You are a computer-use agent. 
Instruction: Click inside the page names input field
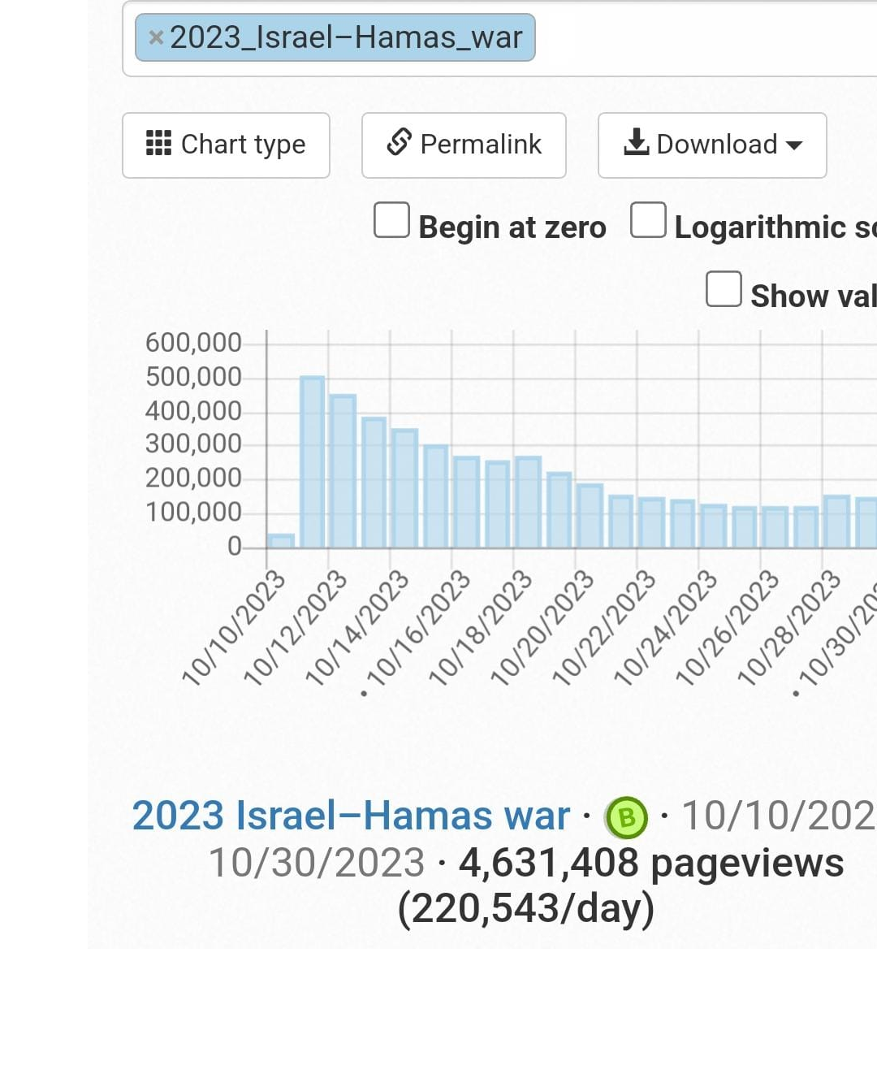coord(698,38)
